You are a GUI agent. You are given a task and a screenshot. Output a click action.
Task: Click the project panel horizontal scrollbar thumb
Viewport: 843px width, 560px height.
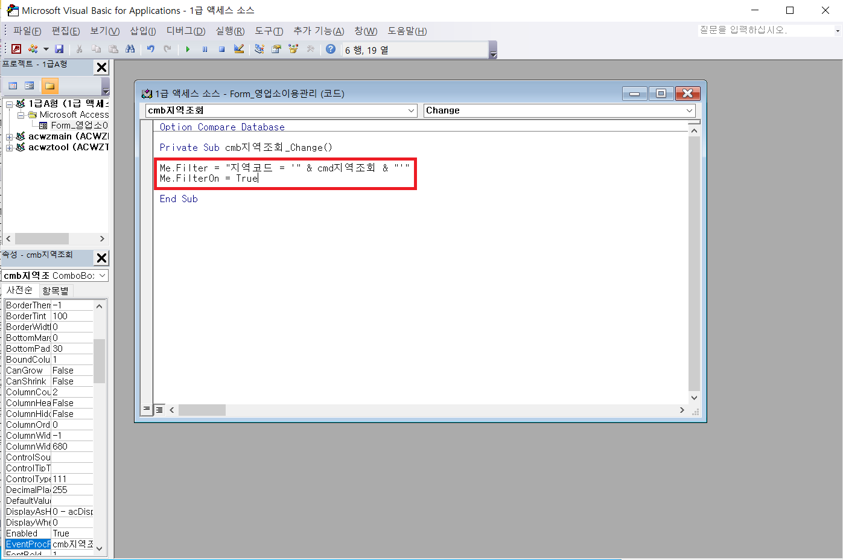coord(42,238)
